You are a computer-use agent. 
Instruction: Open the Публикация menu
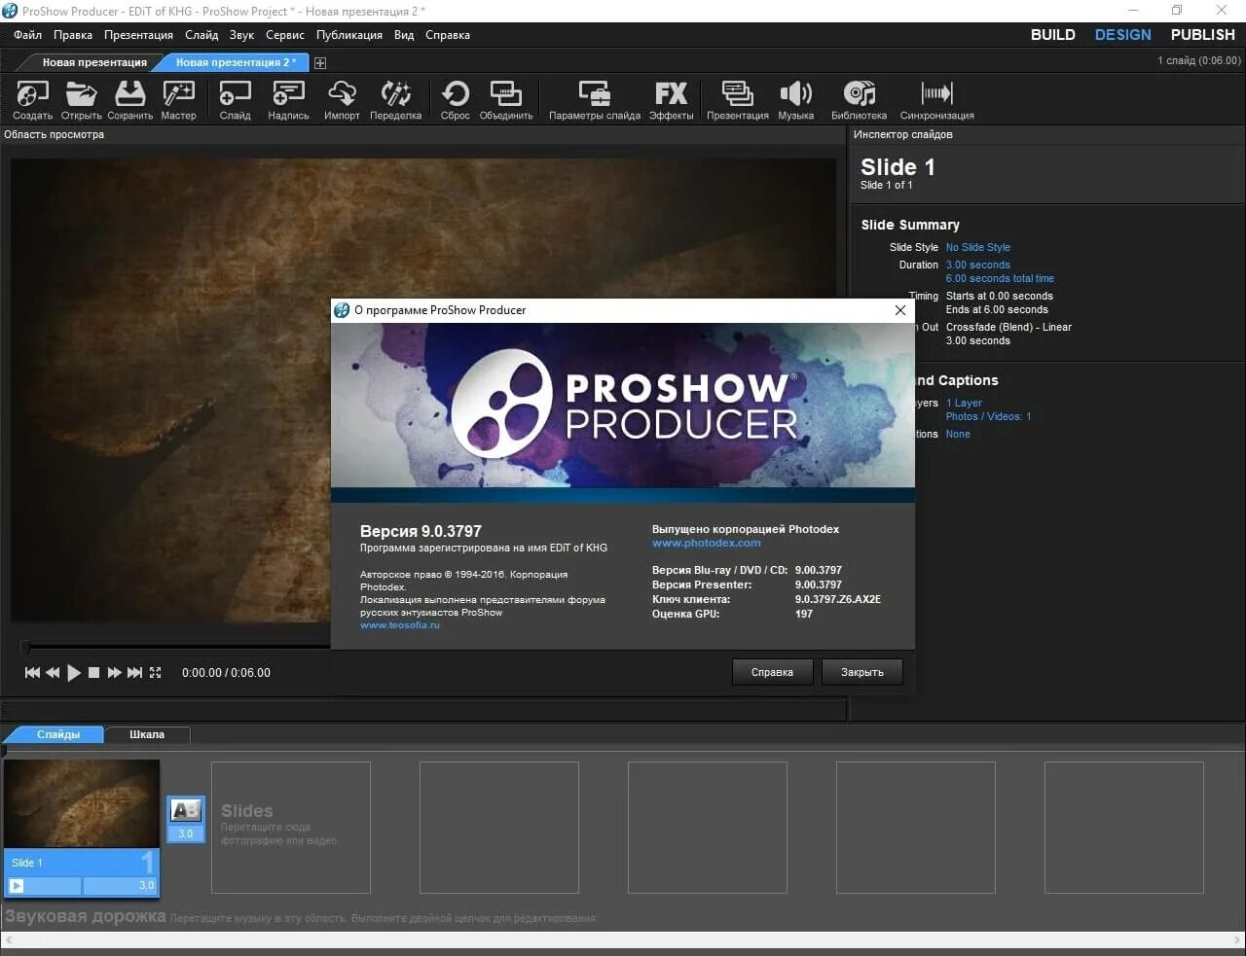click(349, 35)
